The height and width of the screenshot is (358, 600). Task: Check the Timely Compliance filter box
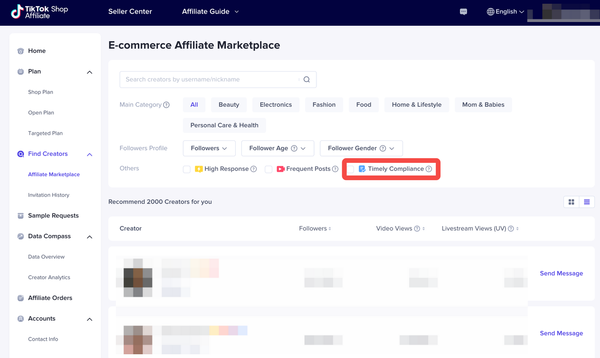tap(351, 169)
